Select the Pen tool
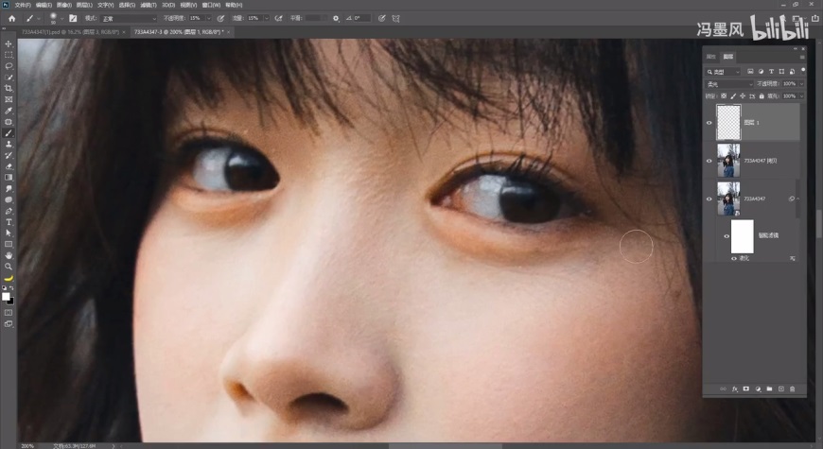This screenshot has height=449, width=823. coord(9,211)
